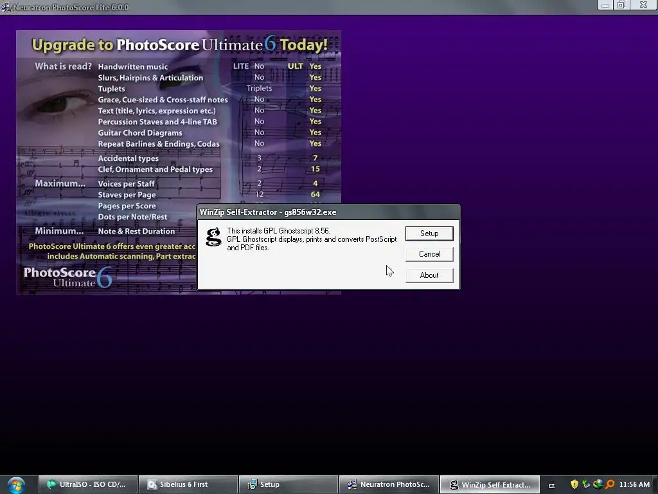658x494 pixels.
Task: Switch to Sibelius 6 First taskbar item
Action: 188,484
